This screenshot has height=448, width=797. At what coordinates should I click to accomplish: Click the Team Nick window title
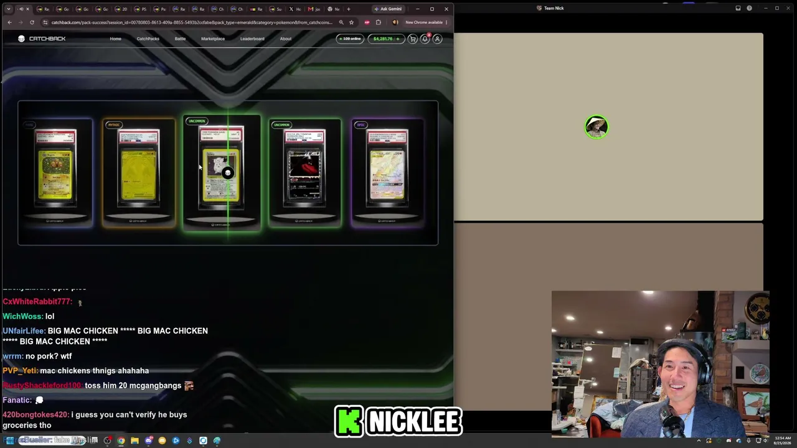pyautogui.click(x=554, y=8)
